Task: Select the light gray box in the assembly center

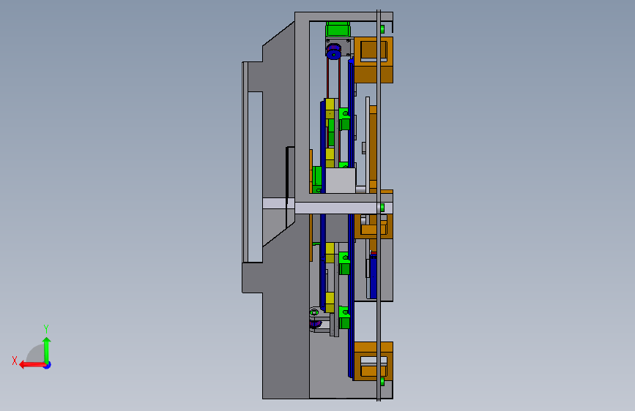Action: [x=341, y=181]
